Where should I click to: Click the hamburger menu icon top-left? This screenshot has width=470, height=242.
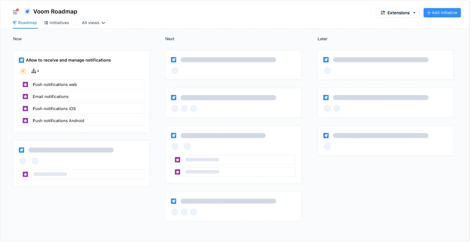click(15, 12)
